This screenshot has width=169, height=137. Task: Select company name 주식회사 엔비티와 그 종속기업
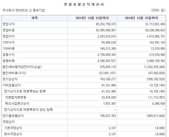pos(24,10)
